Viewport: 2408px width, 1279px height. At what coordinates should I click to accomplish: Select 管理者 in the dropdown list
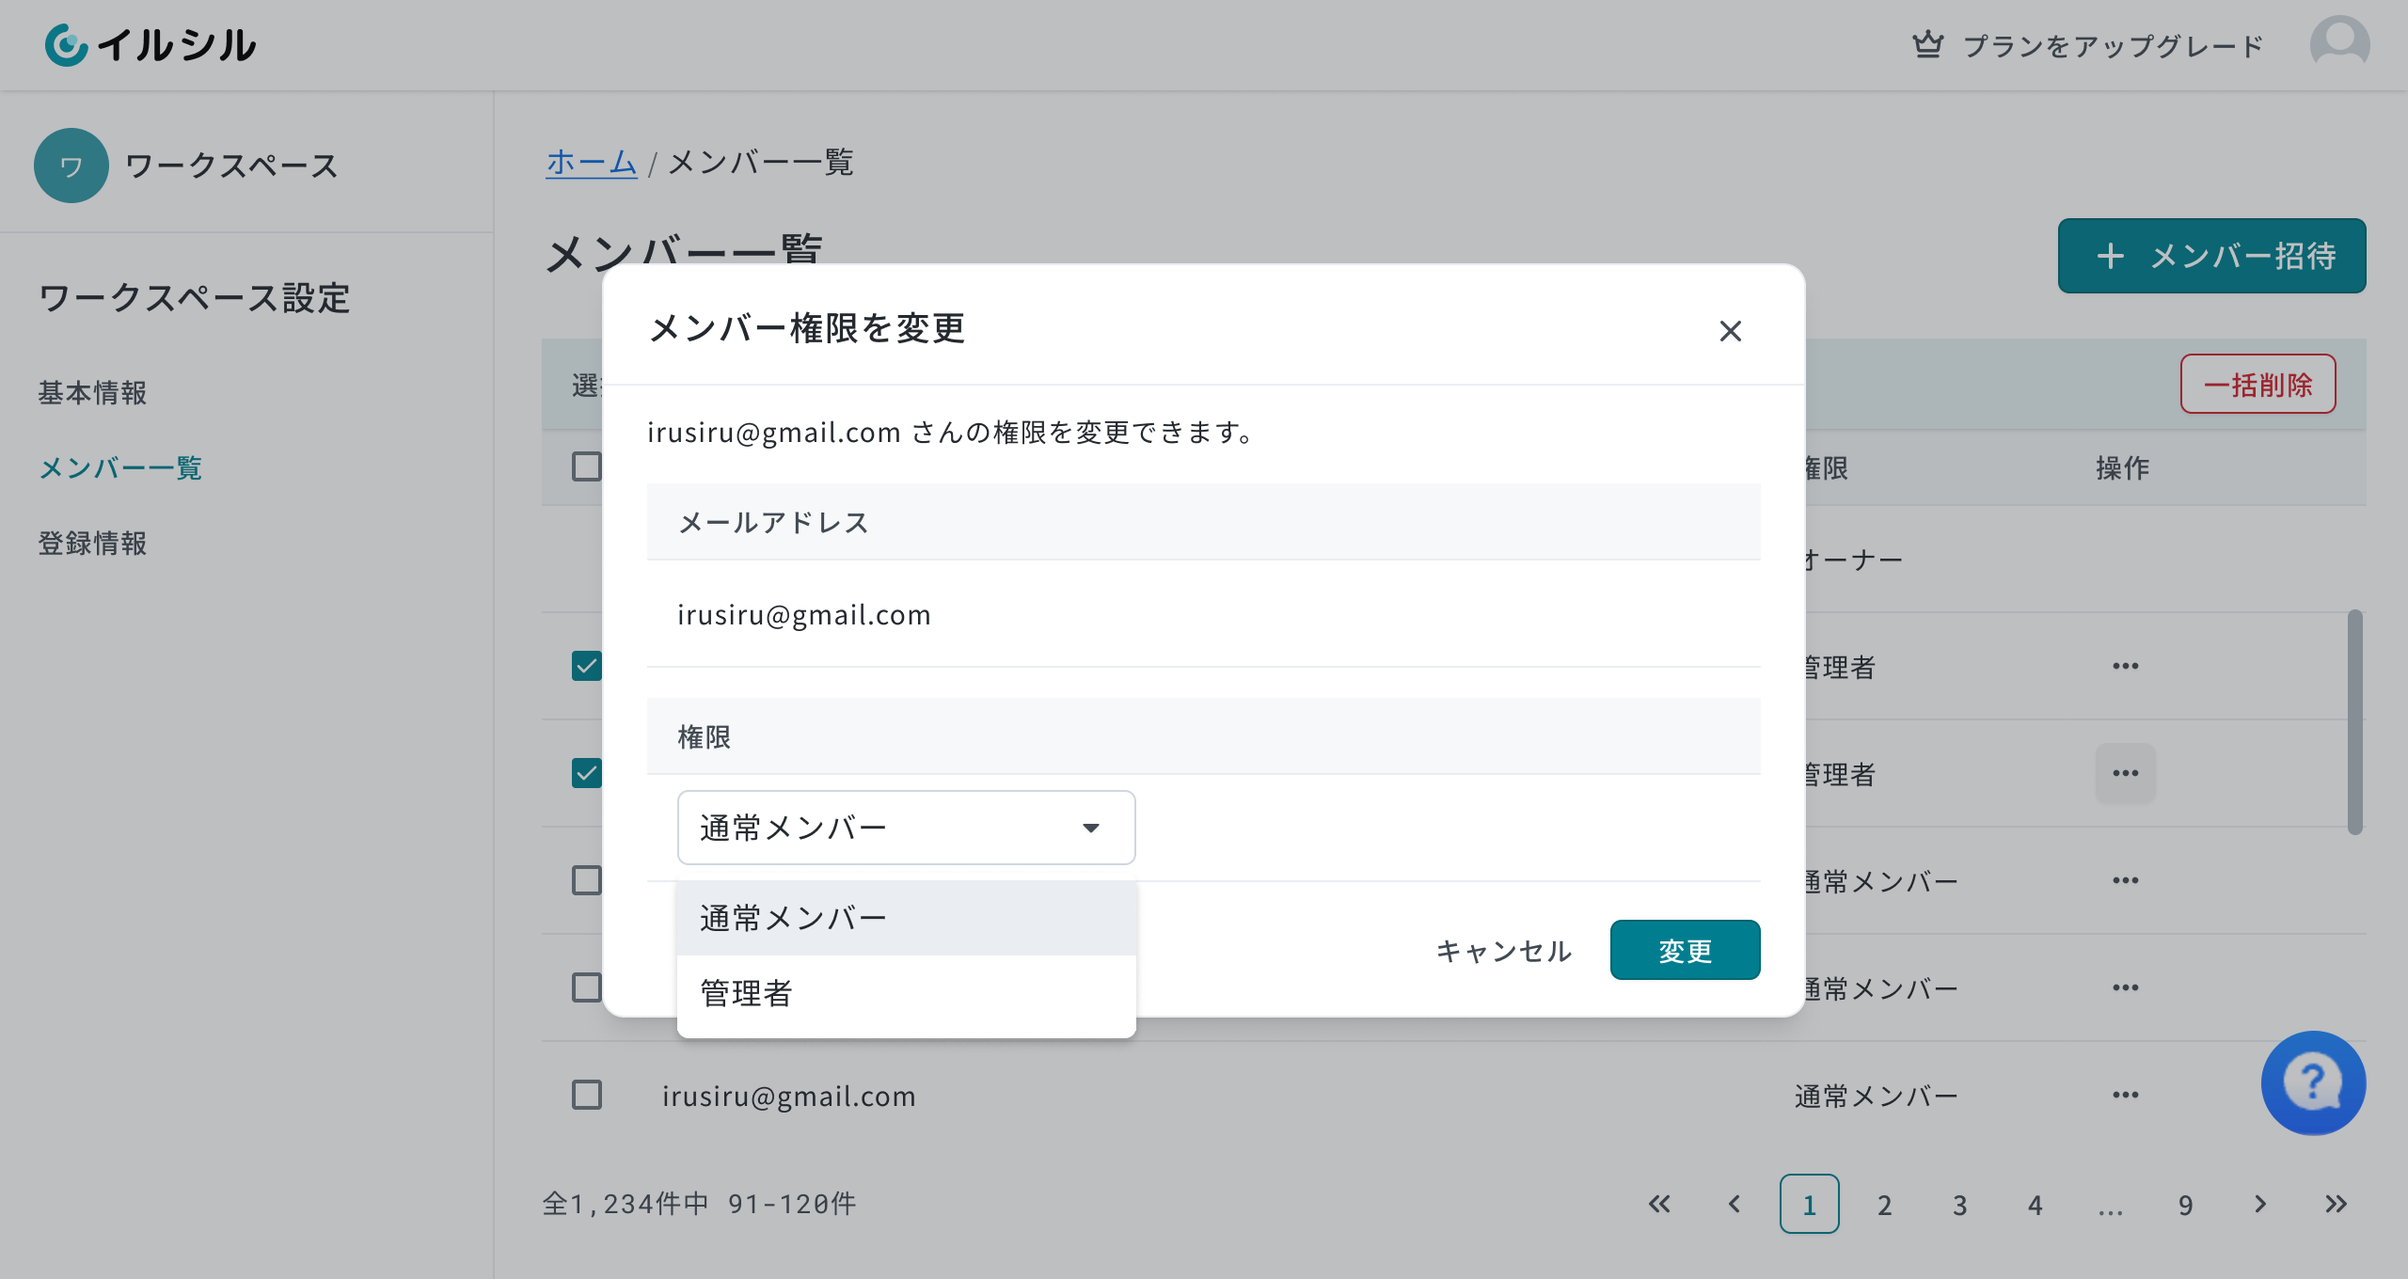[x=906, y=993]
